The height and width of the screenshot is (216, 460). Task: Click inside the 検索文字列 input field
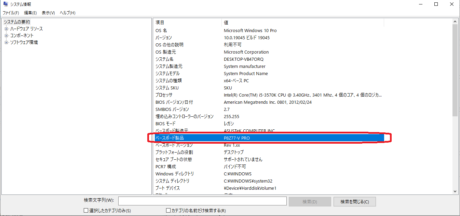202,201
